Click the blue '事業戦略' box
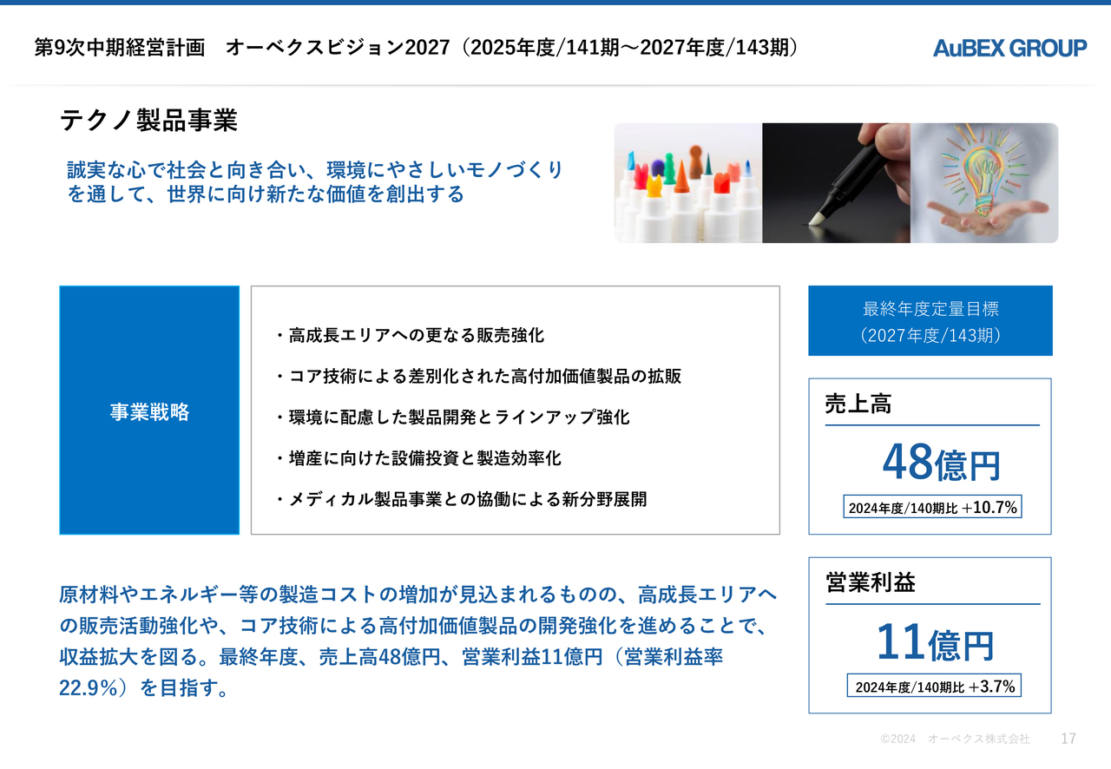Viewport: 1111px width, 769px height. (x=149, y=410)
